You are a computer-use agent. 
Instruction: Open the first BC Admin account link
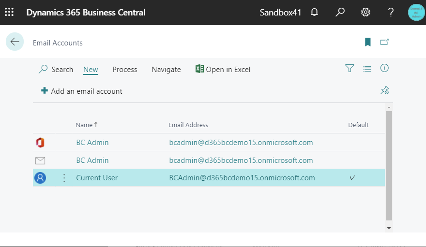[92, 143]
